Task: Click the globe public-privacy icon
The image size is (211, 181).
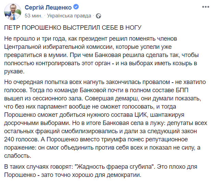Action: 98,16
